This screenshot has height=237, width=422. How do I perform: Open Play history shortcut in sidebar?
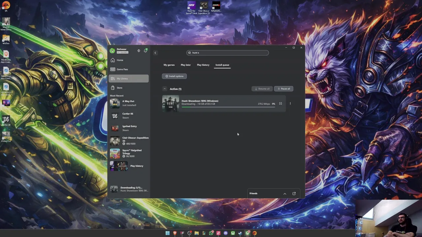pyautogui.click(x=129, y=166)
